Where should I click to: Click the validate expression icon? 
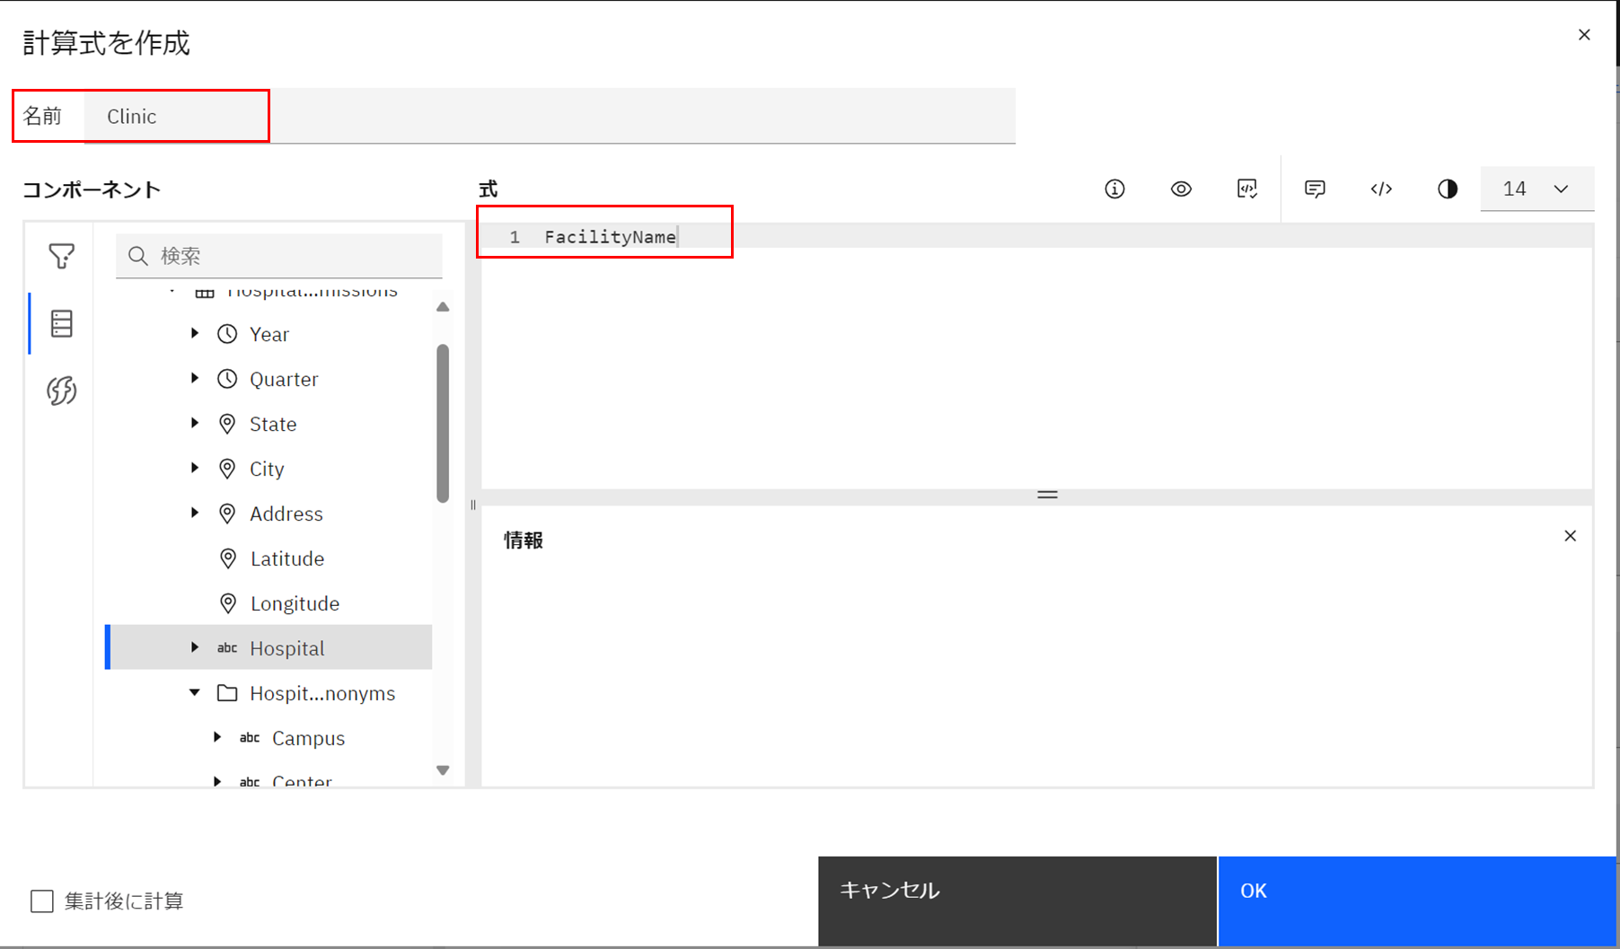(1247, 189)
